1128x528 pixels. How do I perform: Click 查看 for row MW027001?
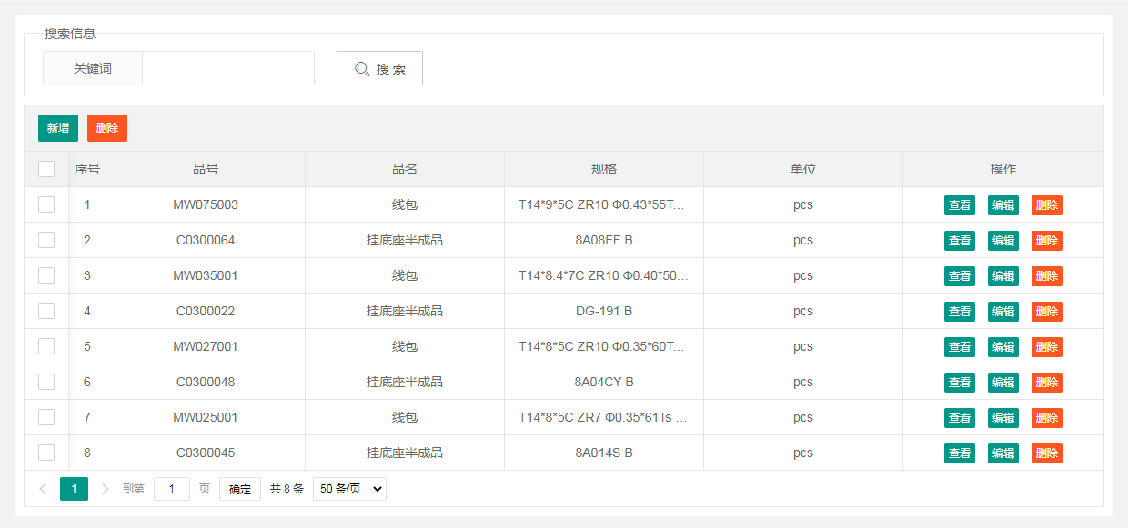pos(960,347)
